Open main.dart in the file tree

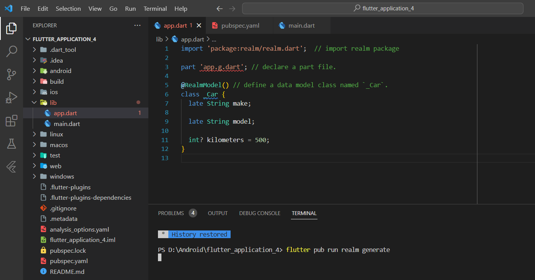[x=66, y=124]
